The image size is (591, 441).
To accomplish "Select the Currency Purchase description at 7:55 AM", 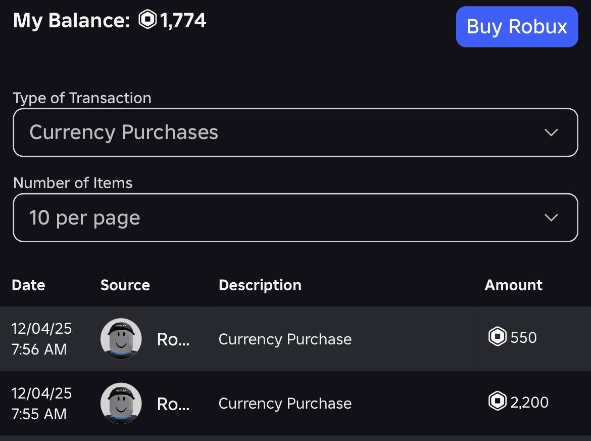I will [x=285, y=404].
